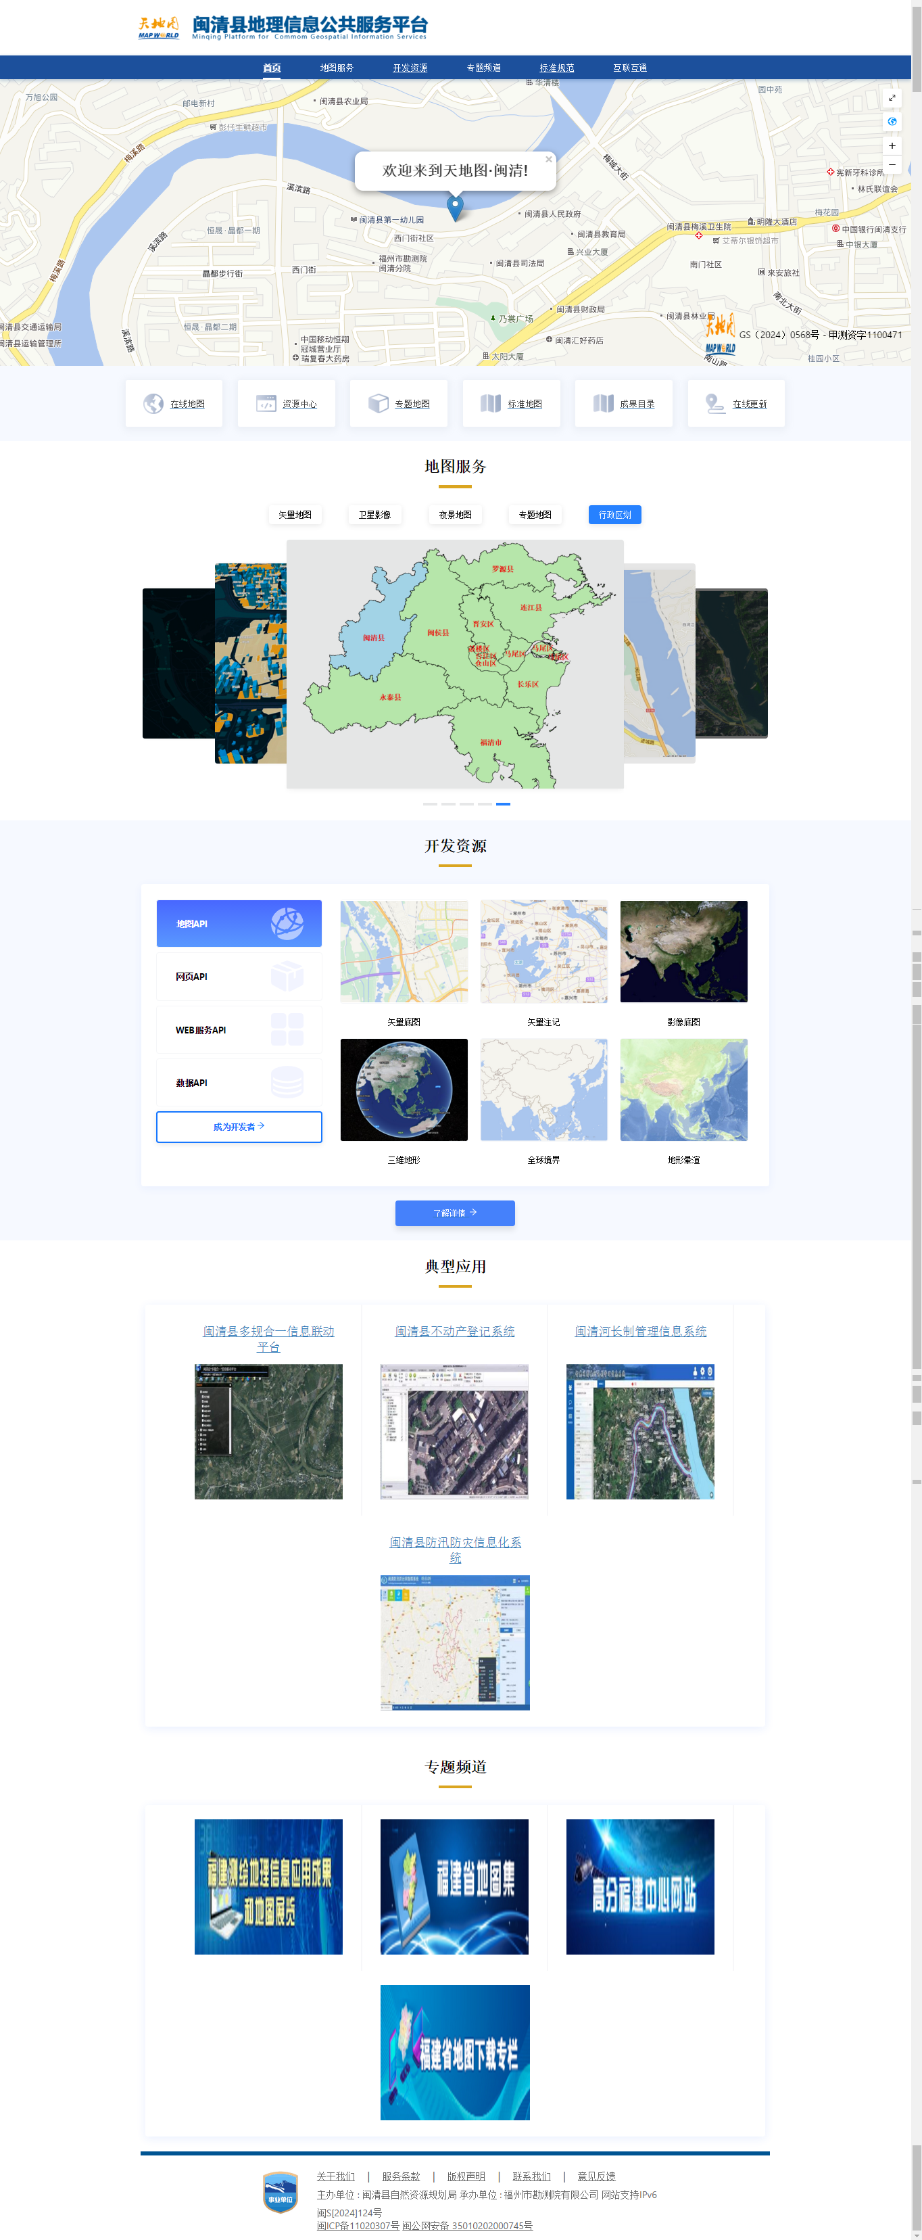Click the blue globe map-type icon
922x2240 pixels.
pyautogui.click(x=892, y=122)
